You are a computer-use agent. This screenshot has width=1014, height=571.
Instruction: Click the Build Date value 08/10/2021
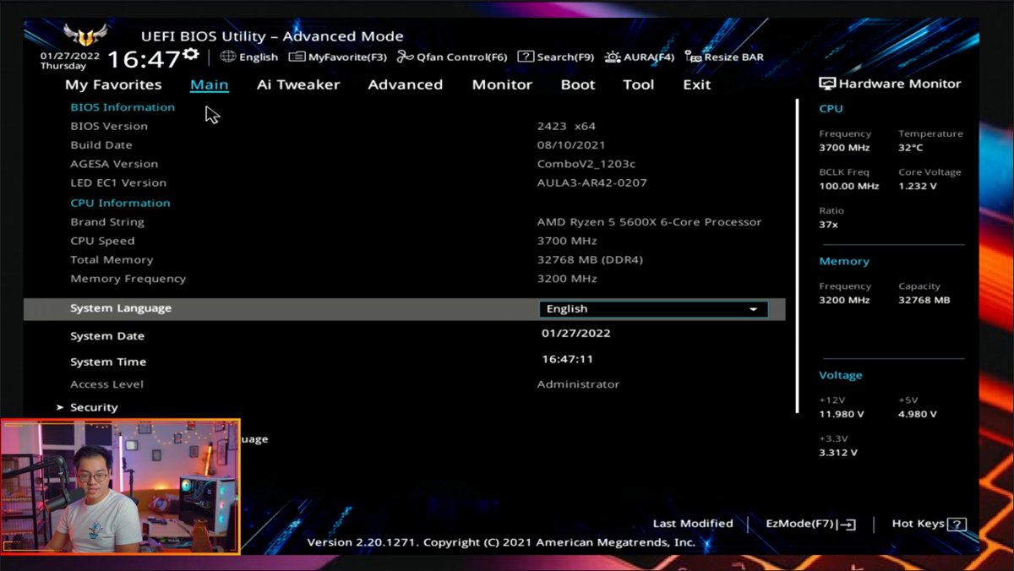pos(571,145)
